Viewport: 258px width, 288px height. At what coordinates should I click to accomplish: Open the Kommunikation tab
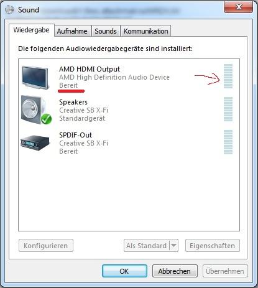[146, 31]
